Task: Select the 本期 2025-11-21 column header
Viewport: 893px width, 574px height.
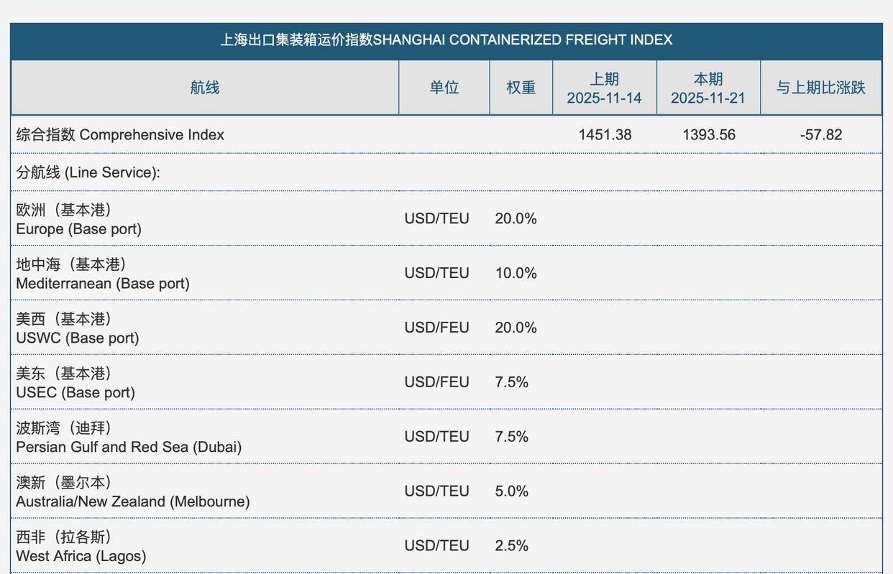Action: (x=708, y=88)
